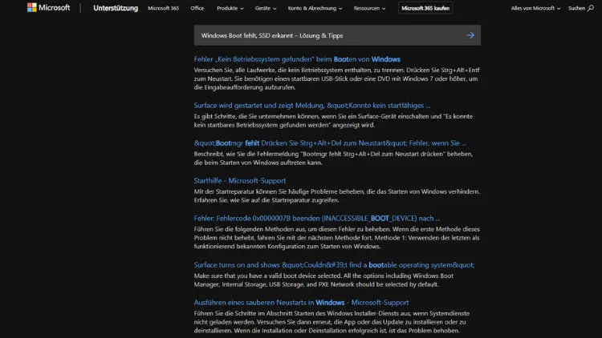Open search via magnifier icon
602x338 pixels.
click(x=591, y=8)
